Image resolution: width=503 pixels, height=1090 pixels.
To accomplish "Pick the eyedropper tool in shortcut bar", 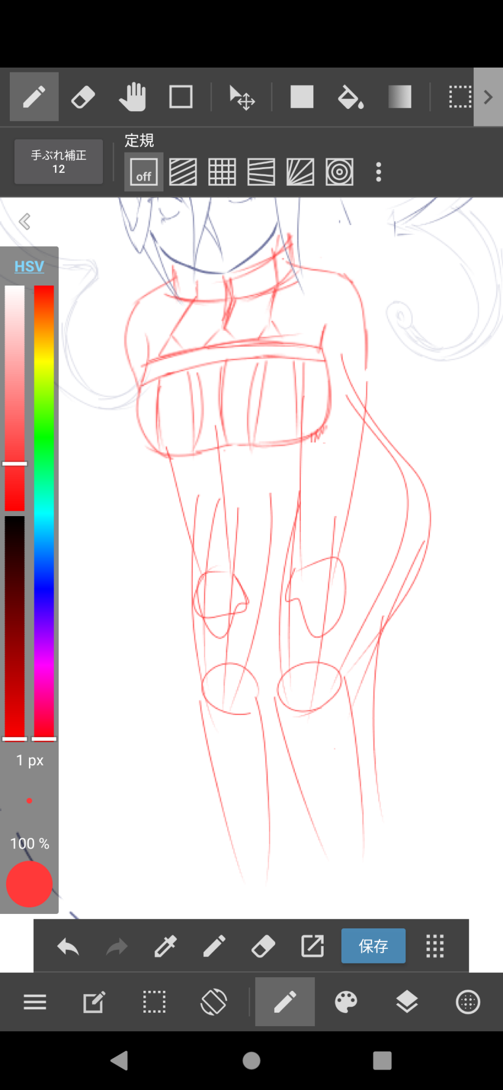I will tap(165, 947).
